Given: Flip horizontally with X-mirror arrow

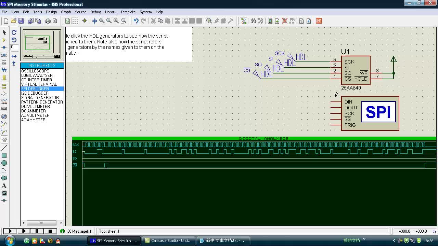Looking at the screenshot, I should (x=14, y=56).
